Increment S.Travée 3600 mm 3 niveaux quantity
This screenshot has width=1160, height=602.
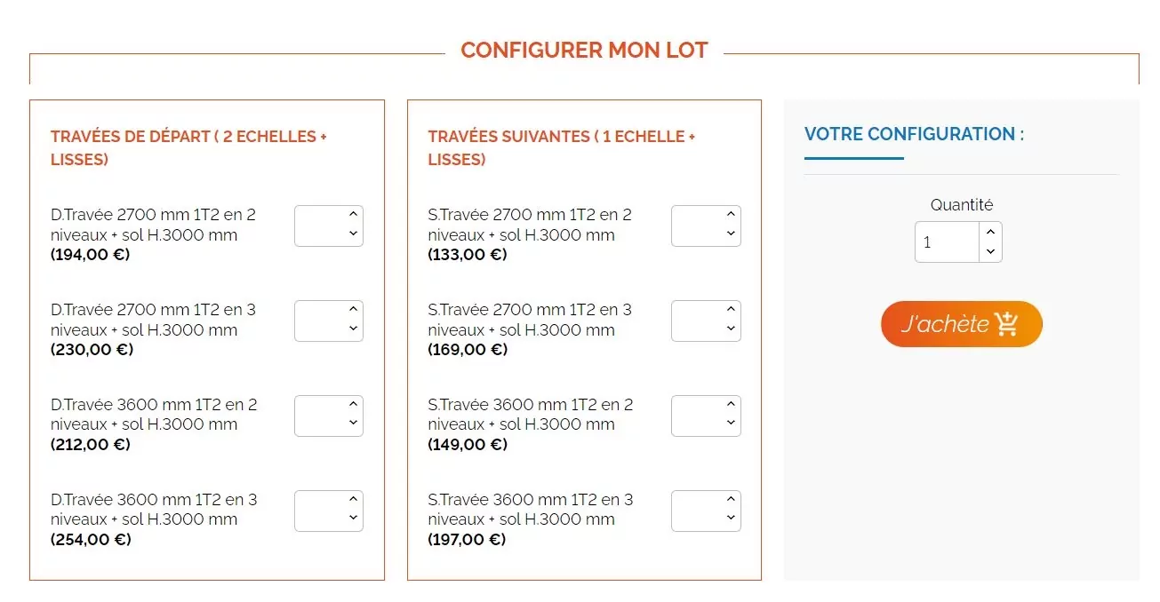tap(731, 499)
